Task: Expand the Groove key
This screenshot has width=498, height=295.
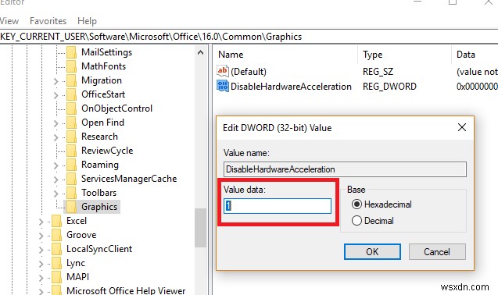Action: (x=41, y=236)
